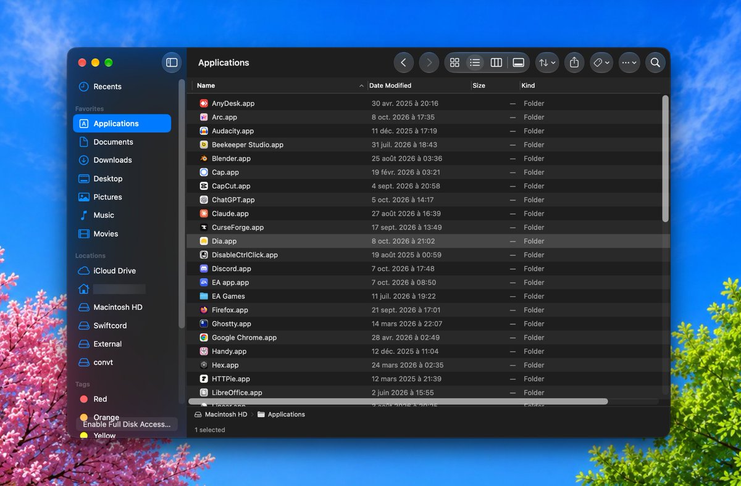
Task: Click Applications in the path bar
Action: pyautogui.click(x=281, y=414)
